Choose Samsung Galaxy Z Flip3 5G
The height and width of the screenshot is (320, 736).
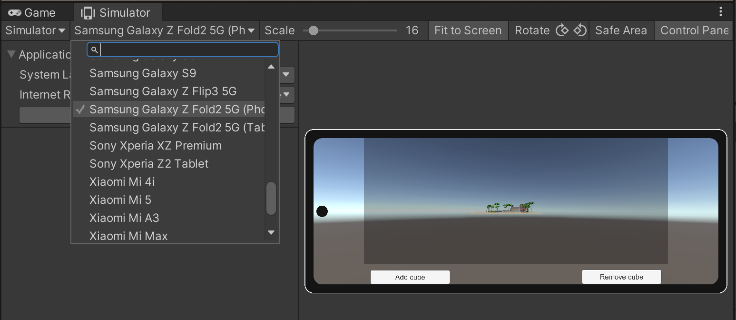pos(168,91)
